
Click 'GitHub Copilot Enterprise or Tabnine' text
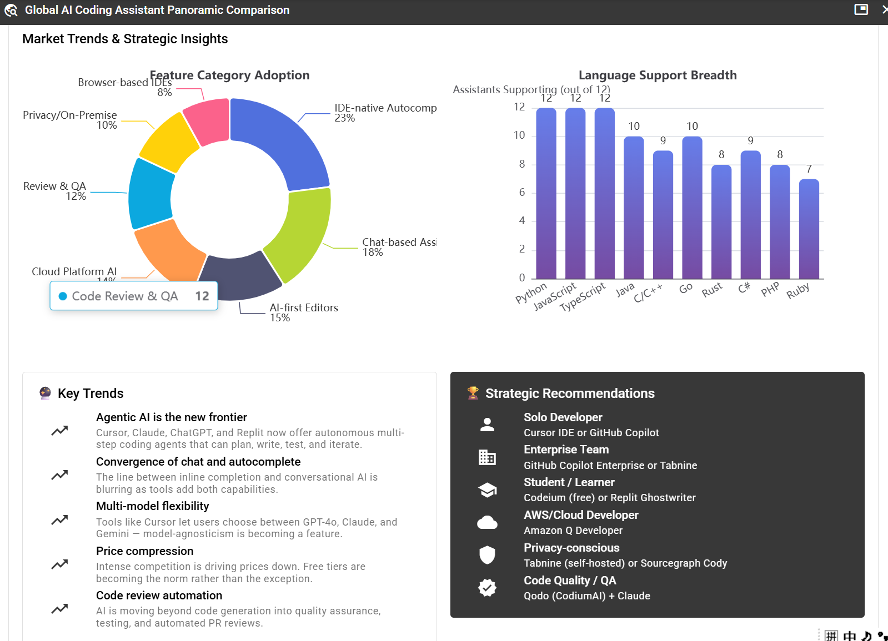point(610,466)
